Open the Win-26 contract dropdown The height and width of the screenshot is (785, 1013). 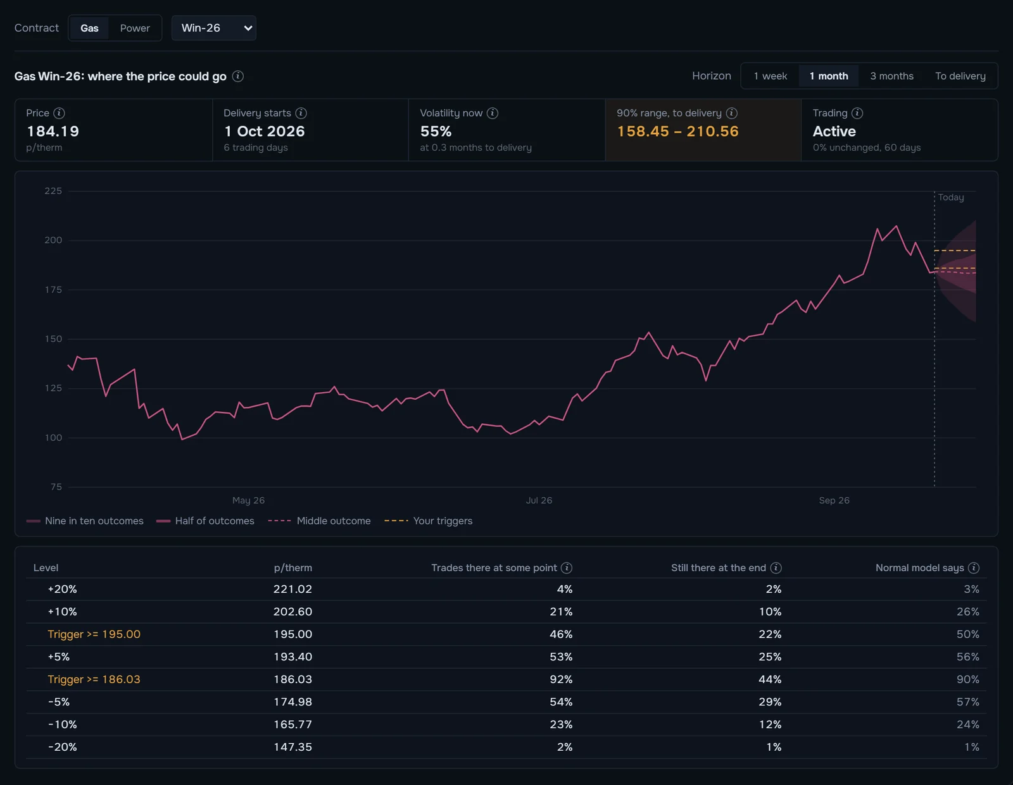(x=214, y=28)
